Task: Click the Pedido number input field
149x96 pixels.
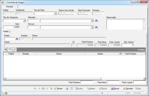Action: click(x=10, y=39)
